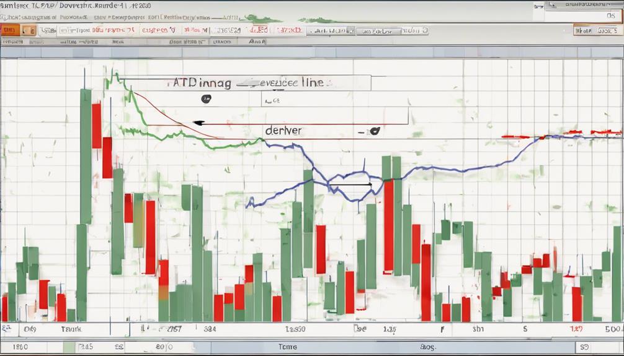This screenshot has width=624, height=356.
Task: Click the dark round marker below the ATD label
Action: pyautogui.click(x=205, y=98)
